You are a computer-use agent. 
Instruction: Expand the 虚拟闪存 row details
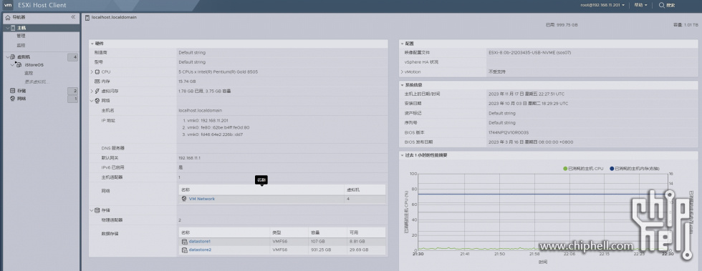tap(92, 91)
